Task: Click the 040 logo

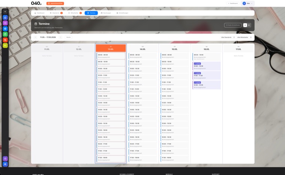Action: tap(36, 3)
